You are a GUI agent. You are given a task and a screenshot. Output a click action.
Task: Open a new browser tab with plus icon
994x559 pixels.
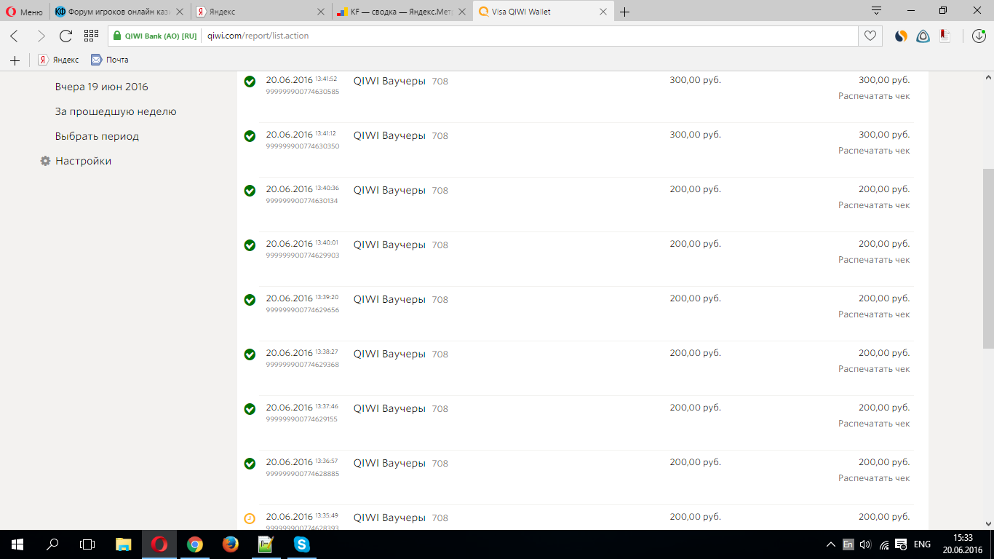click(x=624, y=12)
